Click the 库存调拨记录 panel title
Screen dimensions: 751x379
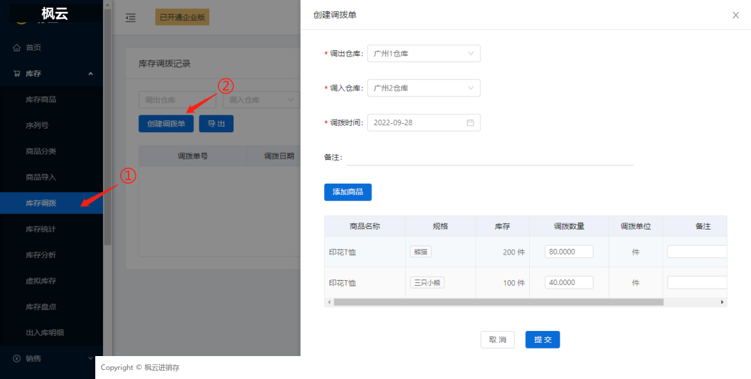[x=164, y=64]
